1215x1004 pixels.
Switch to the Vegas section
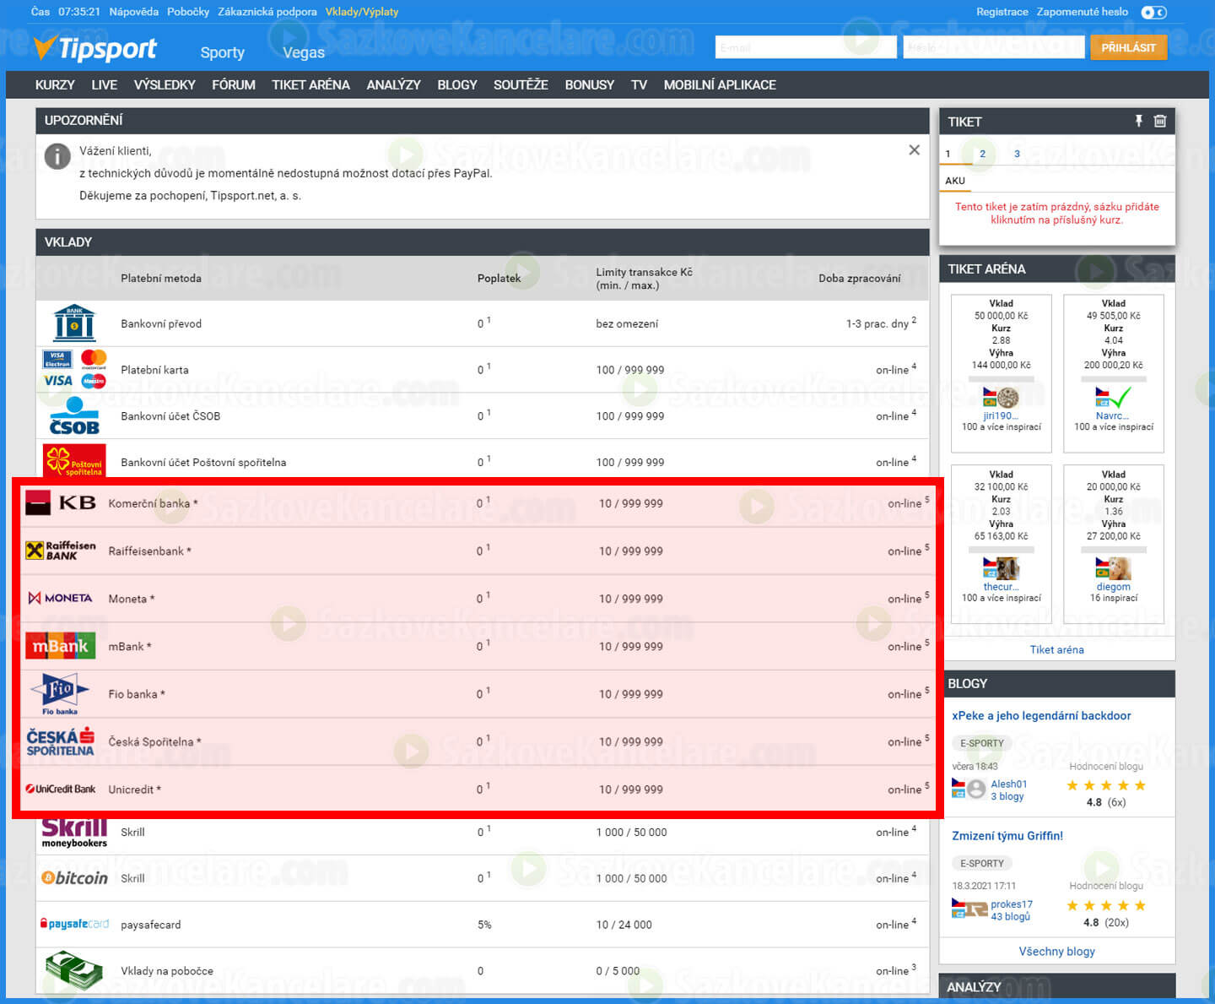click(x=304, y=52)
